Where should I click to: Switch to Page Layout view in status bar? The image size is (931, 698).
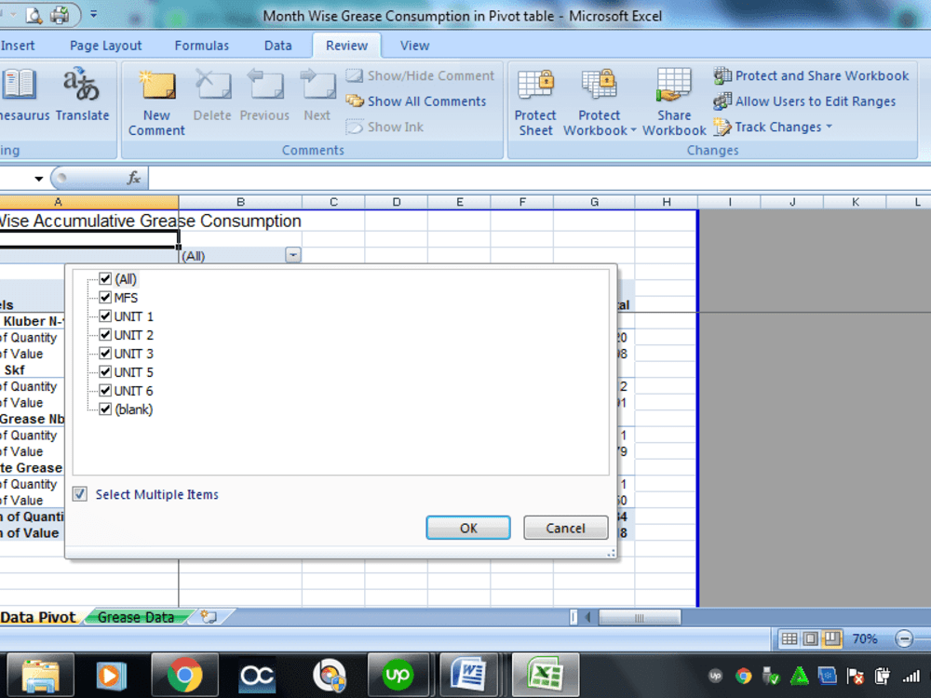[x=811, y=638]
